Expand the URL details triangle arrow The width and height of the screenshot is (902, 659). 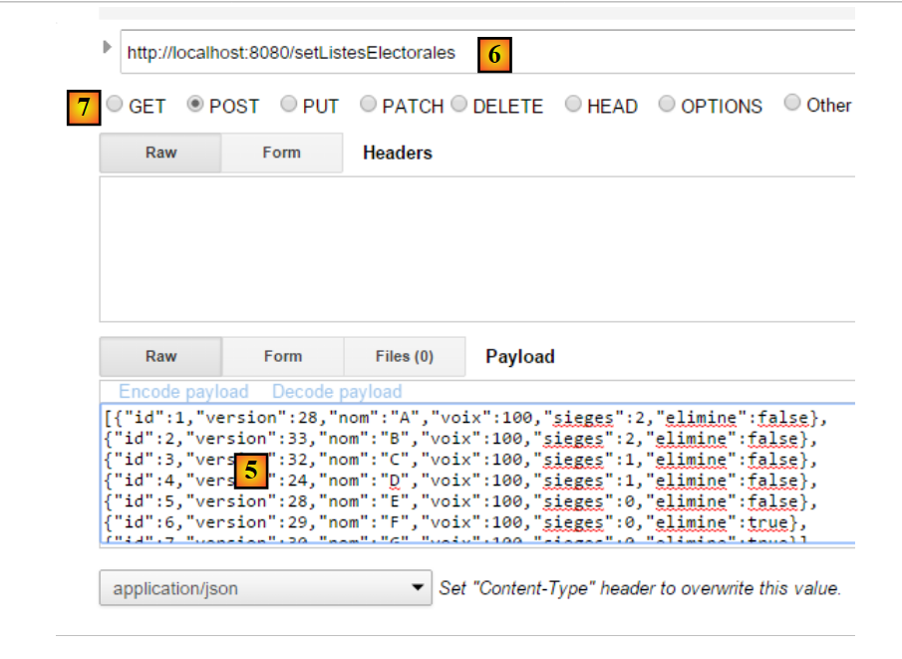tap(108, 47)
